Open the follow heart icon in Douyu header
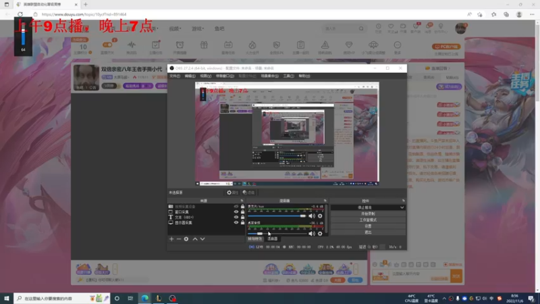The height and width of the screenshot is (304, 540). [x=391, y=28]
